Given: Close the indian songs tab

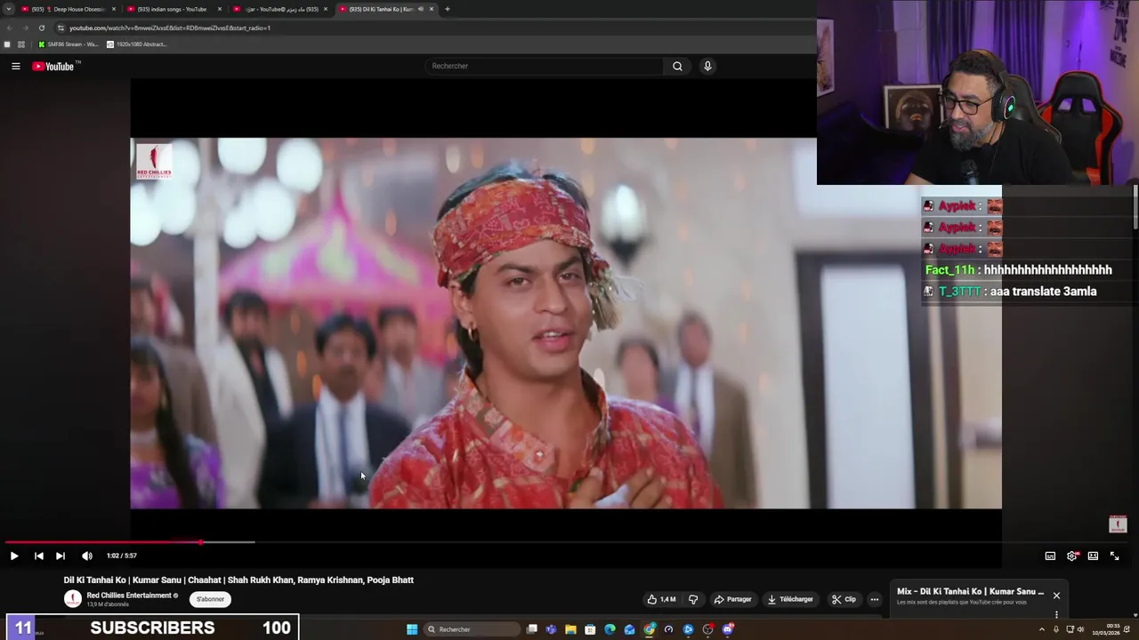Looking at the screenshot, I should [x=220, y=9].
